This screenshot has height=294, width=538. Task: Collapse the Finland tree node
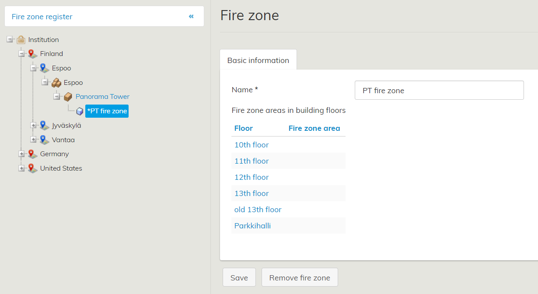(x=21, y=54)
